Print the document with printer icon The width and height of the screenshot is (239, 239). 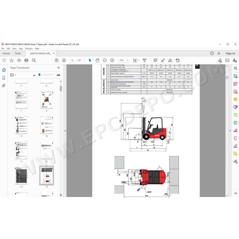pos(26,60)
